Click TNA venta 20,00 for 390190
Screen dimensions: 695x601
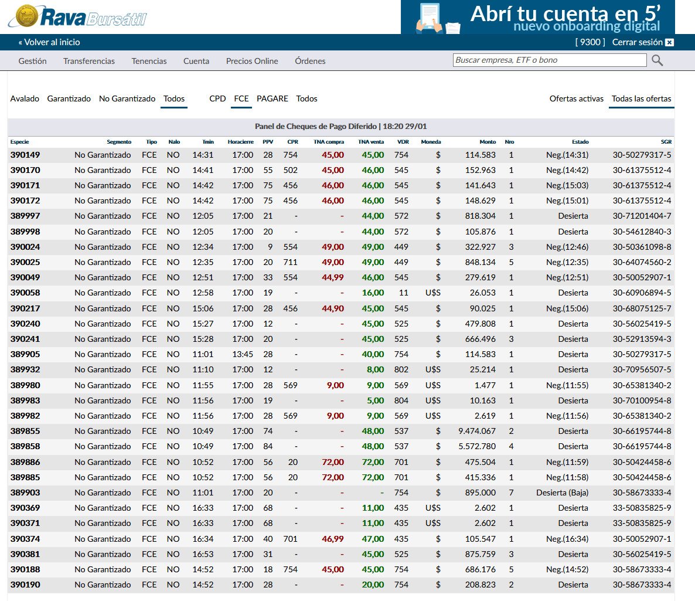[373, 585]
